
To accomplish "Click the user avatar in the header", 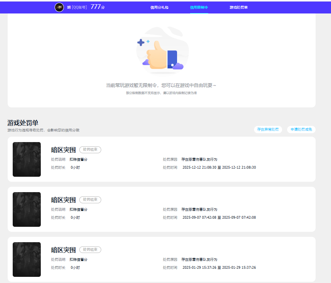I will (59, 7).
